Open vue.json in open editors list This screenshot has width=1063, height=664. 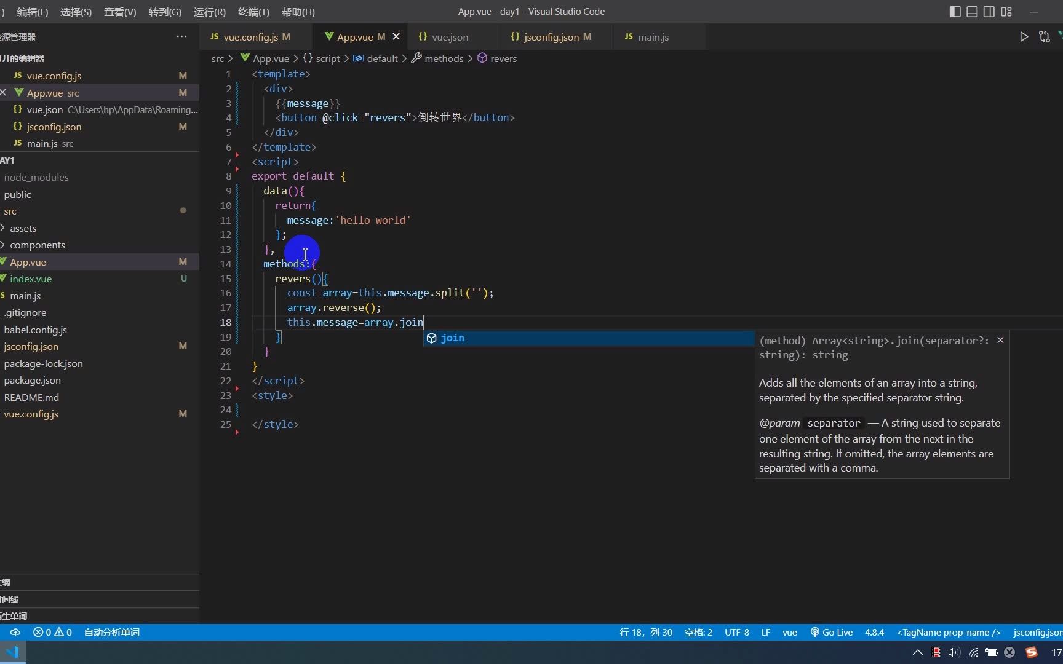100,109
